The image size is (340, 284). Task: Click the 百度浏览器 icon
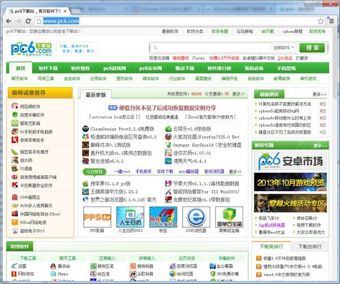click(173, 266)
